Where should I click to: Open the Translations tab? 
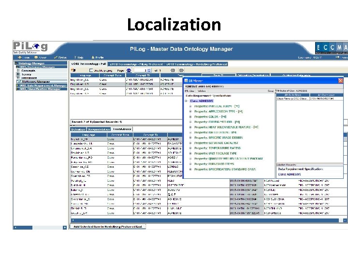click(x=122, y=129)
